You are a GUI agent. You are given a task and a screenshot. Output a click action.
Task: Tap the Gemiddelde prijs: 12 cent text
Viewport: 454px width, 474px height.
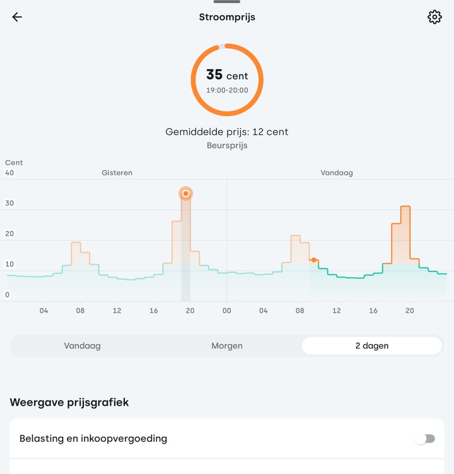click(227, 132)
